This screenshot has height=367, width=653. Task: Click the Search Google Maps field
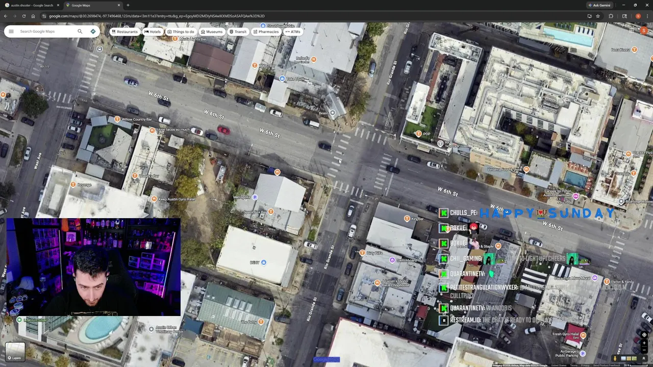[x=45, y=32]
